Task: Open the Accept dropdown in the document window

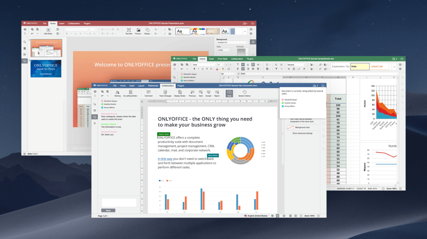Action: (x=209, y=93)
